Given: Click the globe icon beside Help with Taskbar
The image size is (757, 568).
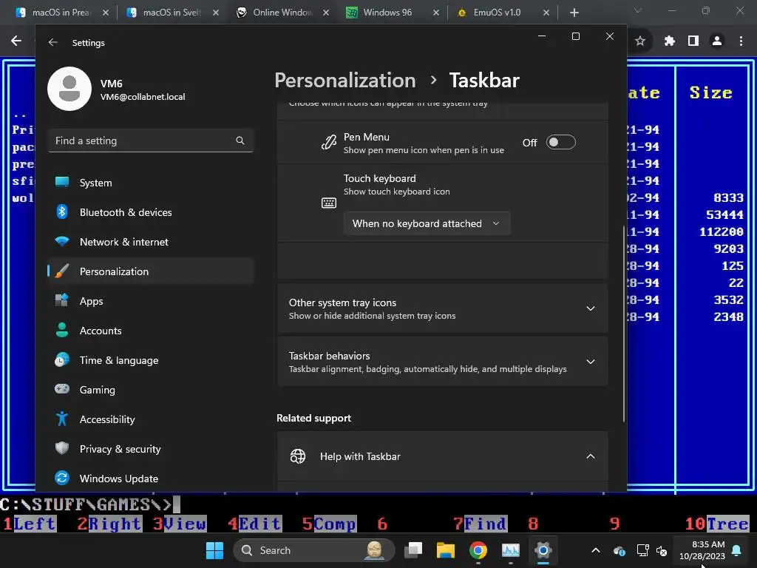Looking at the screenshot, I should 297,456.
